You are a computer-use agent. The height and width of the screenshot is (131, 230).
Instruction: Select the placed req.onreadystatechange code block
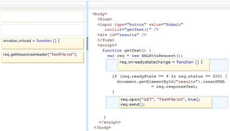click(164, 65)
